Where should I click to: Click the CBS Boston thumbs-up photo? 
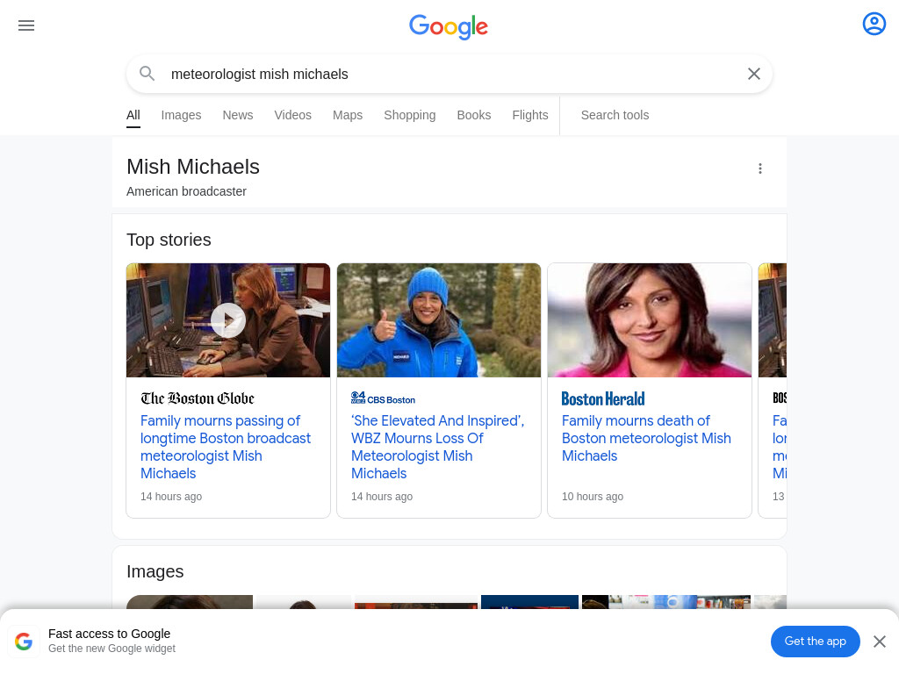(x=439, y=320)
